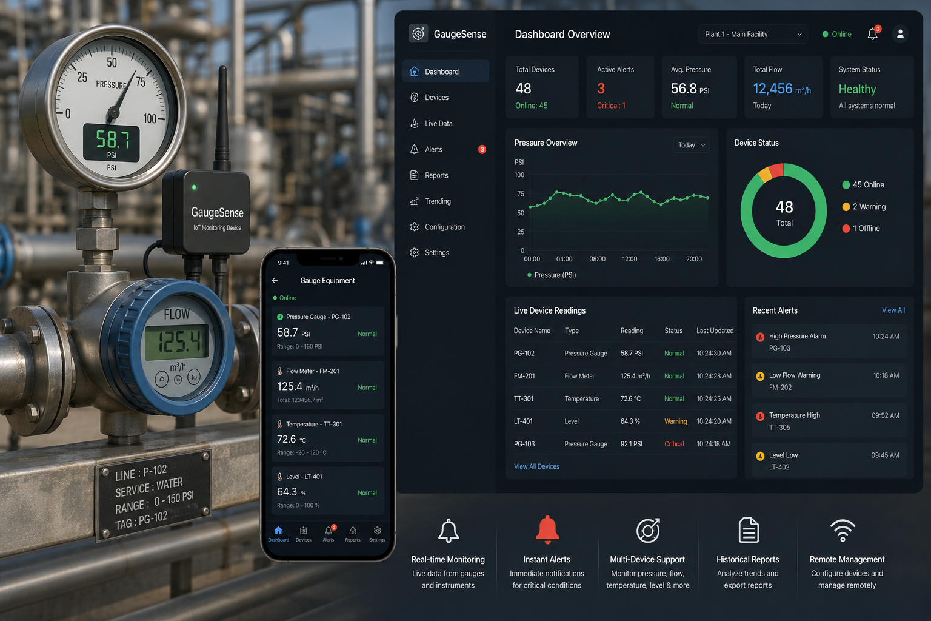The height and width of the screenshot is (621, 931).
Task: Toggle the 2 Warning legend entry
Action: point(864,207)
